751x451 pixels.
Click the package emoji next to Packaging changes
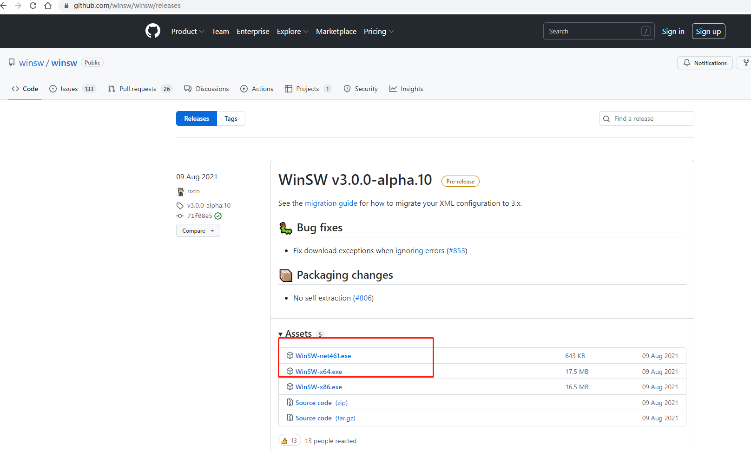tap(285, 275)
